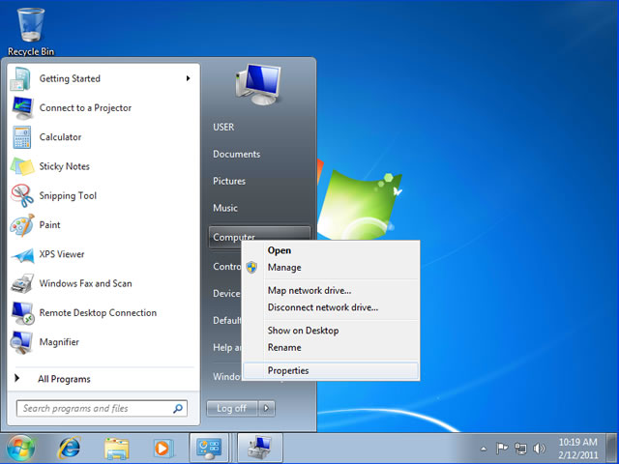This screenshot has height=464, width=619.
Task: Open Windows Media Player taskbar icon
Action: tap(162, 449)
